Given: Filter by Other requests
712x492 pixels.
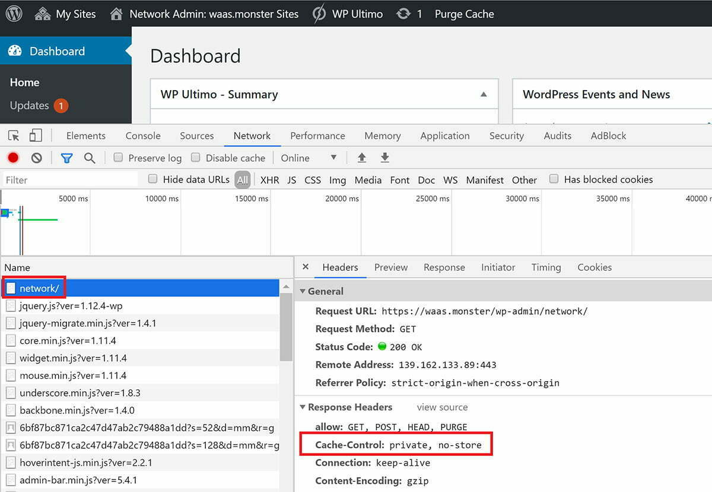Looking at the screenshot, I should coord(525,180).
